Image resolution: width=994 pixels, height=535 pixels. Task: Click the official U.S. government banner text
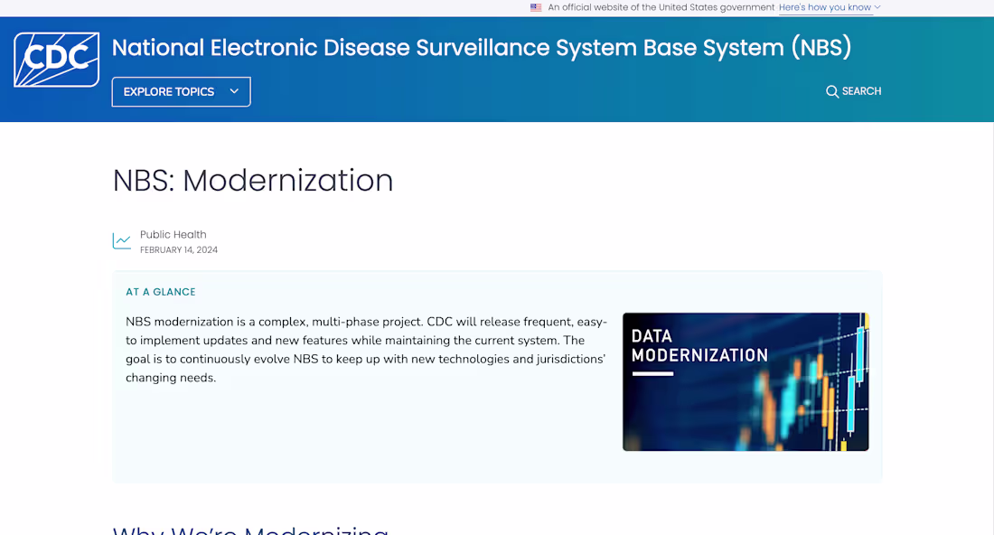click(660, 7)
